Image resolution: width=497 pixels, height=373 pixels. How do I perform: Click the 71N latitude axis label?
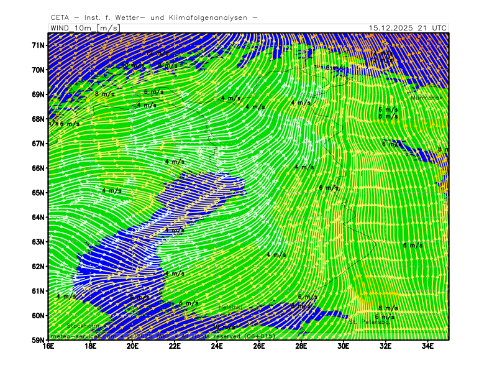coord(39,45)
